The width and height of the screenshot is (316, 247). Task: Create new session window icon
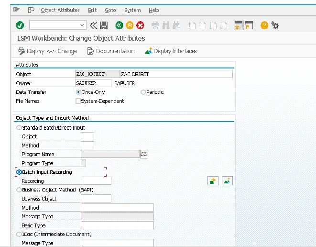(x=239, y=25)
